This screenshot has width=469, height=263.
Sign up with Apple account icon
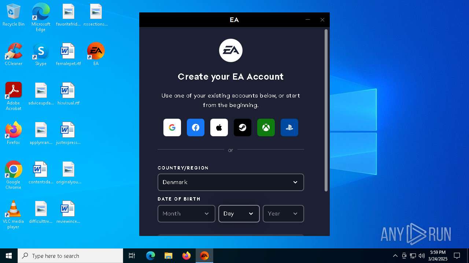pyautogui.click(x=219, y=127)
